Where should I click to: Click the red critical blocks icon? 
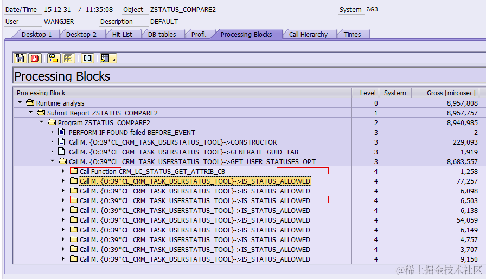(x=35, y=58)
